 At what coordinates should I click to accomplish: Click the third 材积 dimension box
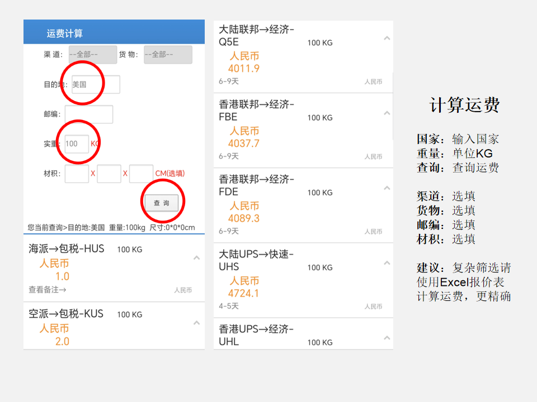[141, 174]
